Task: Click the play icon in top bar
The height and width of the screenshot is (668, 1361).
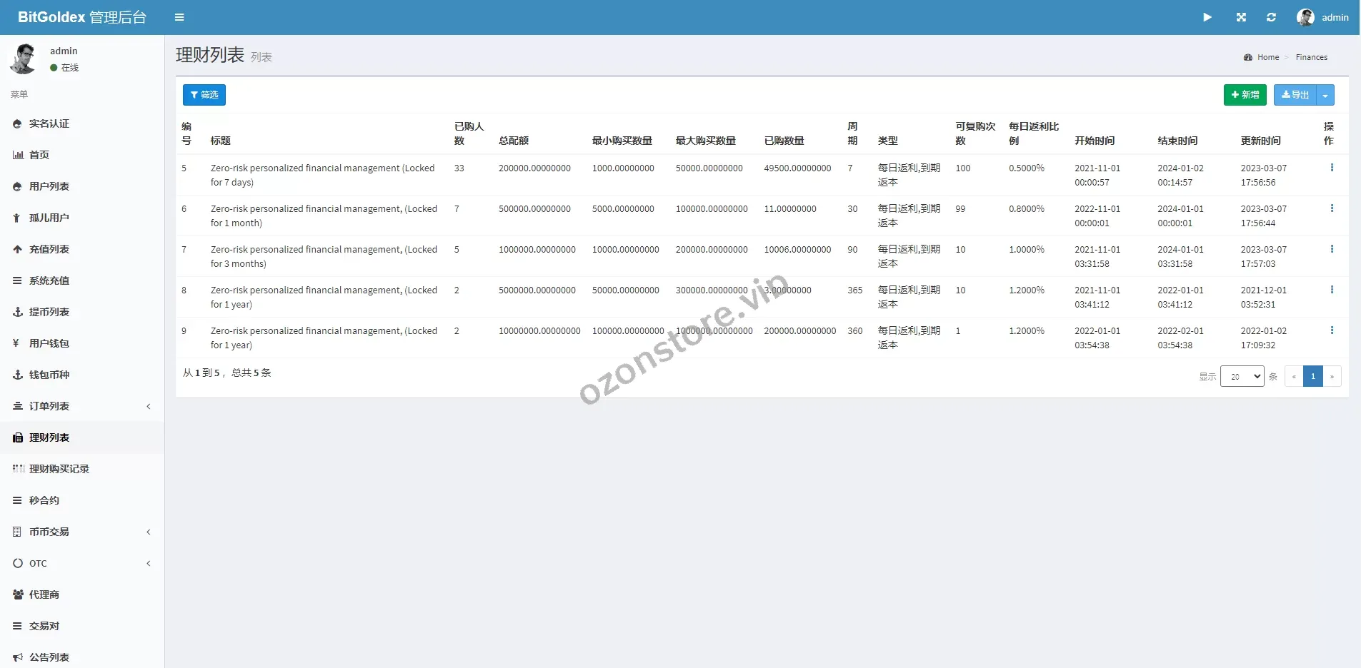Action: pos(1207,17)
